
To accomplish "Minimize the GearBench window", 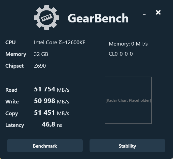I will (x=144, y=14).
